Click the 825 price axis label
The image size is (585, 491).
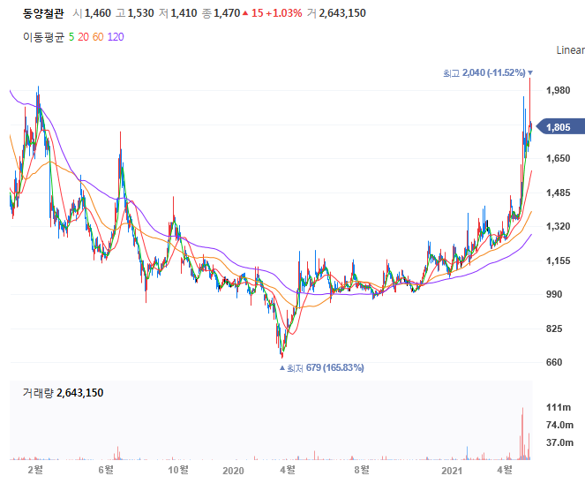(x=554, y=329)
